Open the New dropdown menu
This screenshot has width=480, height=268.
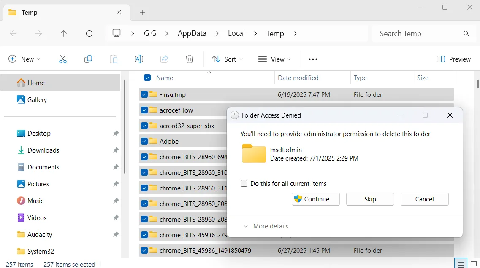tap(24, 59)
